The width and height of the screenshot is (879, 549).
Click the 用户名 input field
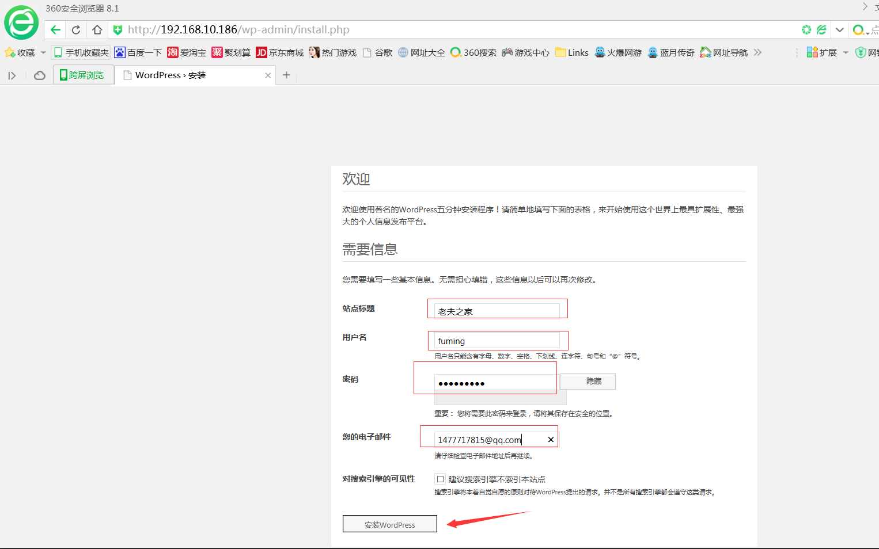click(497, 340)
